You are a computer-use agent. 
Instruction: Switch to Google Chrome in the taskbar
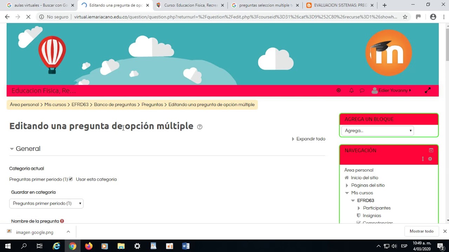[73, 246]
